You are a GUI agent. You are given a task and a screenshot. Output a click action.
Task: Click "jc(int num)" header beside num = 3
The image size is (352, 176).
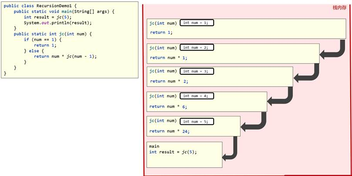(x=164, y=71)
